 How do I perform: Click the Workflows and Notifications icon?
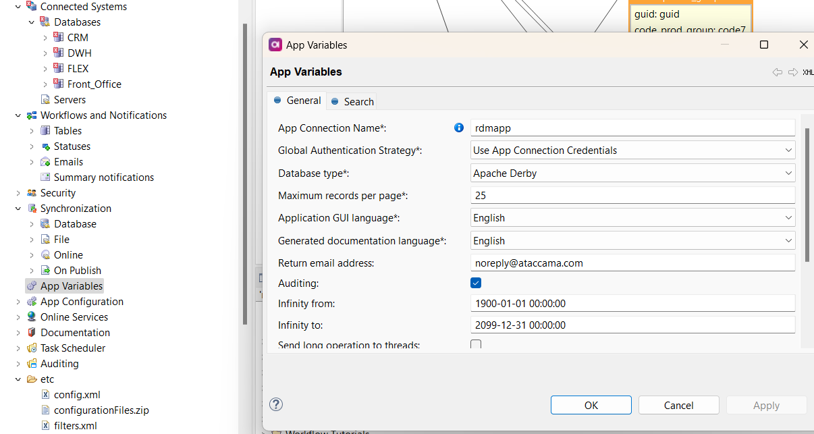click(x=32, y=115)
